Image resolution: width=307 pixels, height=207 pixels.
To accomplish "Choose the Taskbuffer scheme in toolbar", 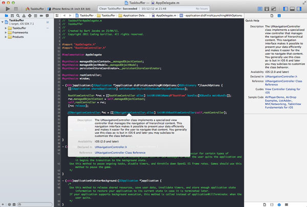I will 35,9.
